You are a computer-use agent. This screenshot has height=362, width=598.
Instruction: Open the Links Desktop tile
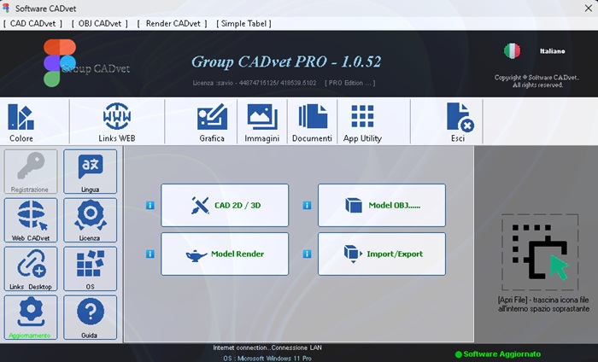[31, 269]
